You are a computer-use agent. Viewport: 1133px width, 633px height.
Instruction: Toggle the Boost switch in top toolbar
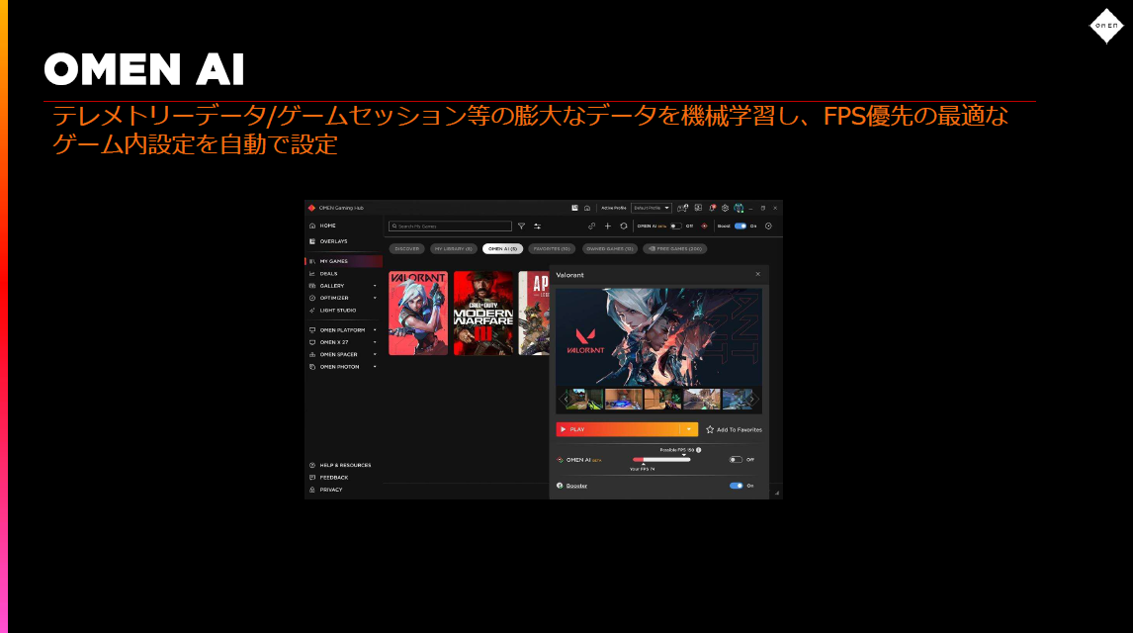(740, 226)
